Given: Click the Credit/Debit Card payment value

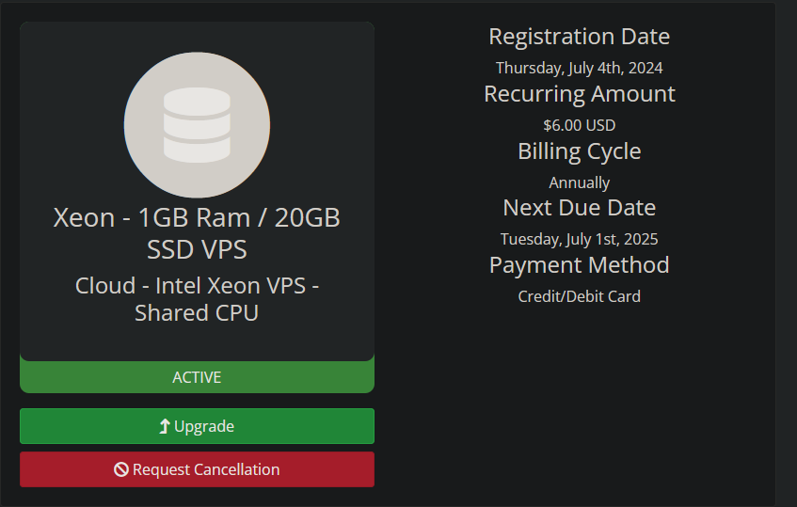Looking at the screenshot, I should pyautogui.click(x=579, y=296).
